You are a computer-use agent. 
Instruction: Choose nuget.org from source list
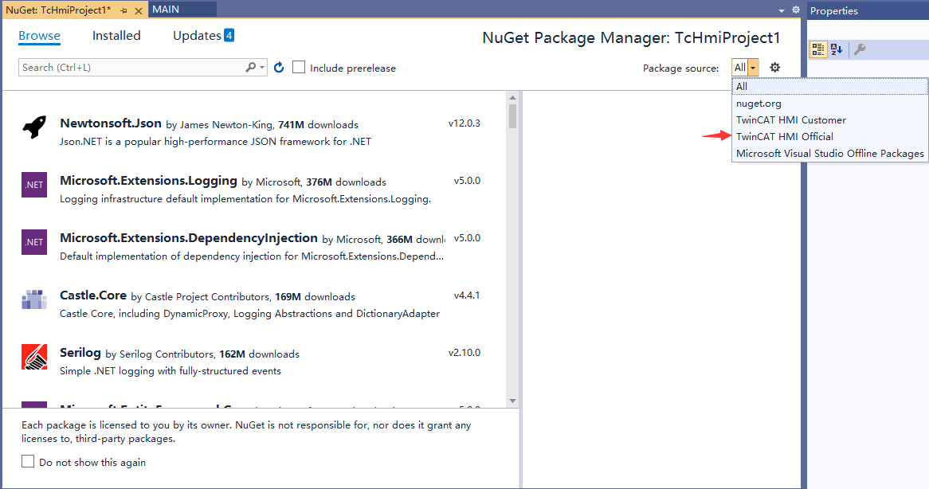(x=758, y=103)
